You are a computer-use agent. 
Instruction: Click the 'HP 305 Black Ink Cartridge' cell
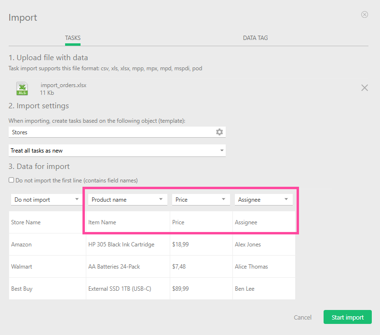(121, 245)
